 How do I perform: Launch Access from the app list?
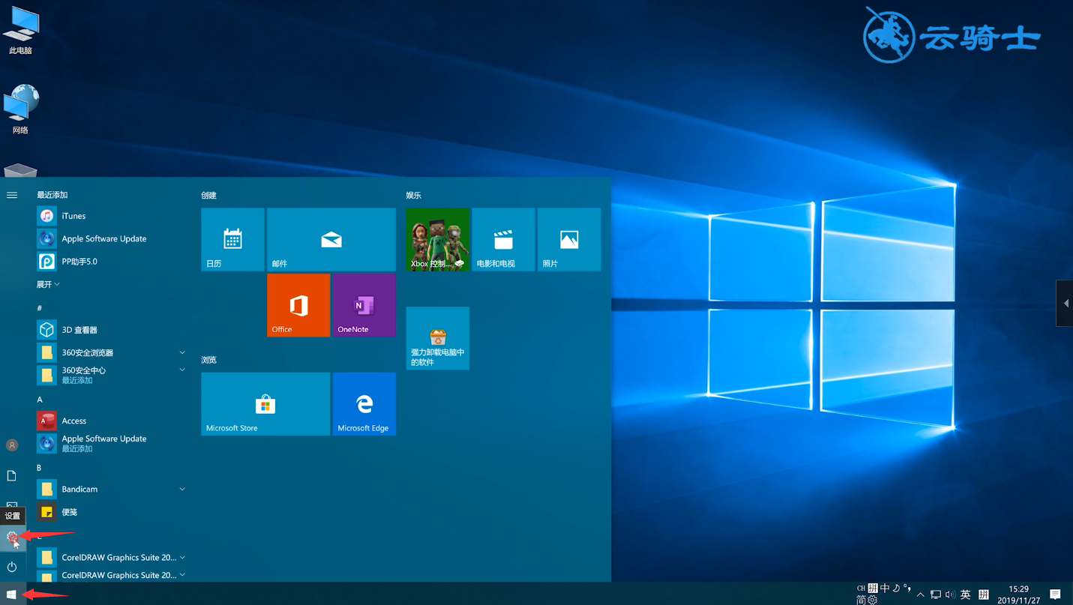111,421
